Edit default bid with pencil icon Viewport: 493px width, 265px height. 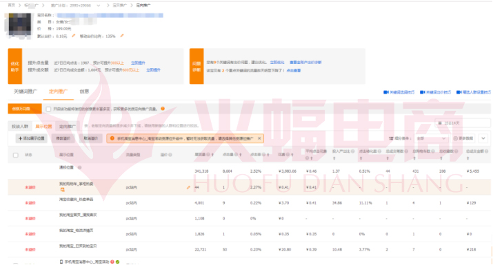pyautogui.click(x=73, y=36)
